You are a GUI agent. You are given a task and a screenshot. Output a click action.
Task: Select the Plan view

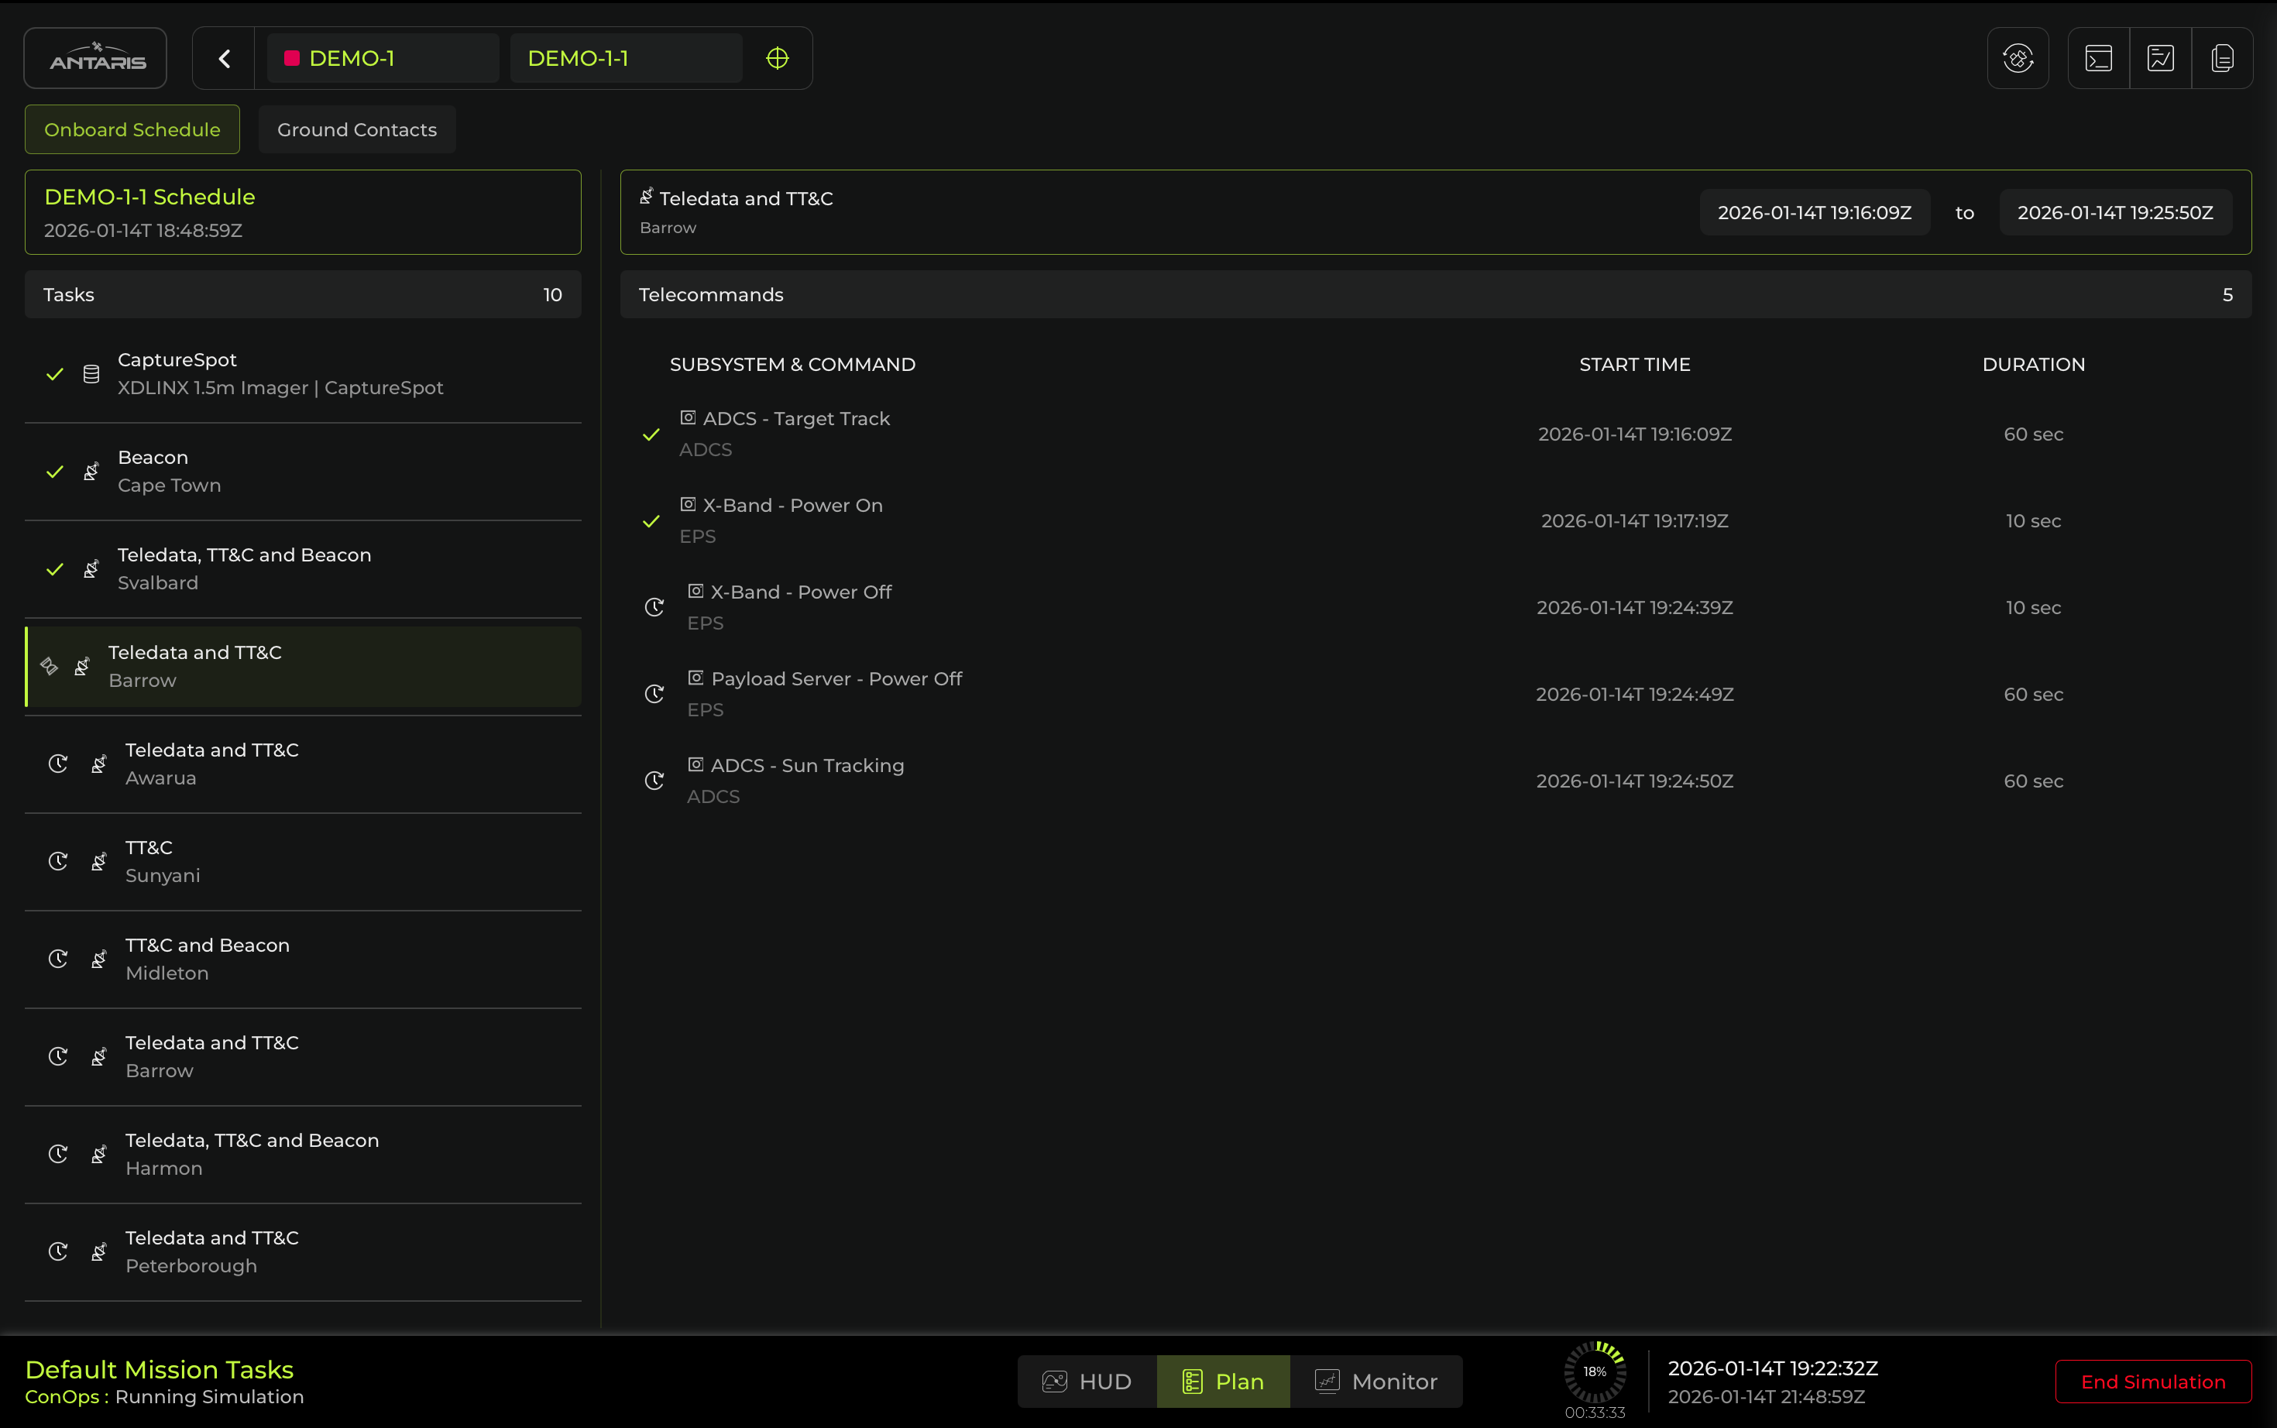pos(1223,1382)
